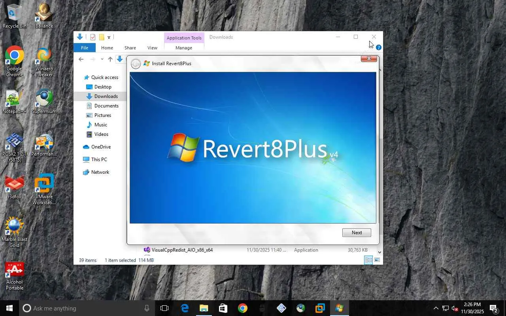Switch Explorer to large icons view
This screenshot has width=506, height=316.
(377, 260)
